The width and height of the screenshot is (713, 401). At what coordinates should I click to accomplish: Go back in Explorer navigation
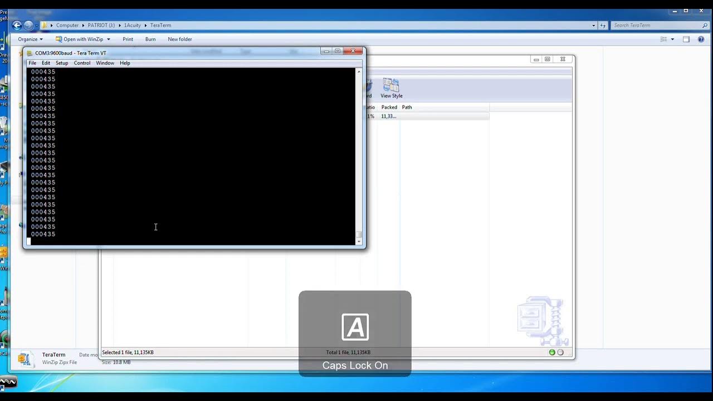[x=17, y=25]
